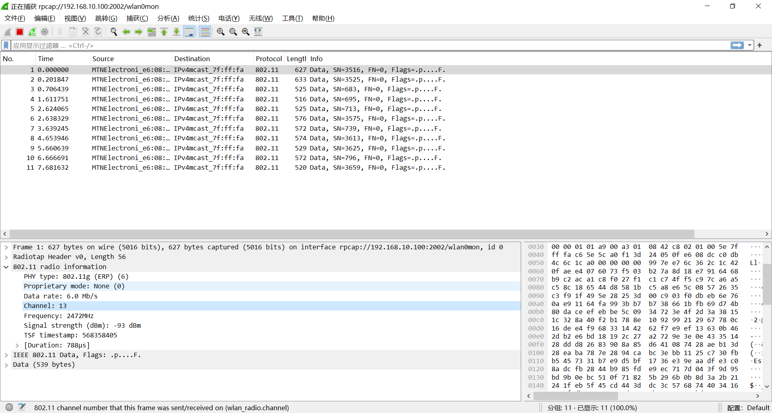Screen dimensions: 772x413
Task: Stop the running packet capture
Action: point(20,32)
